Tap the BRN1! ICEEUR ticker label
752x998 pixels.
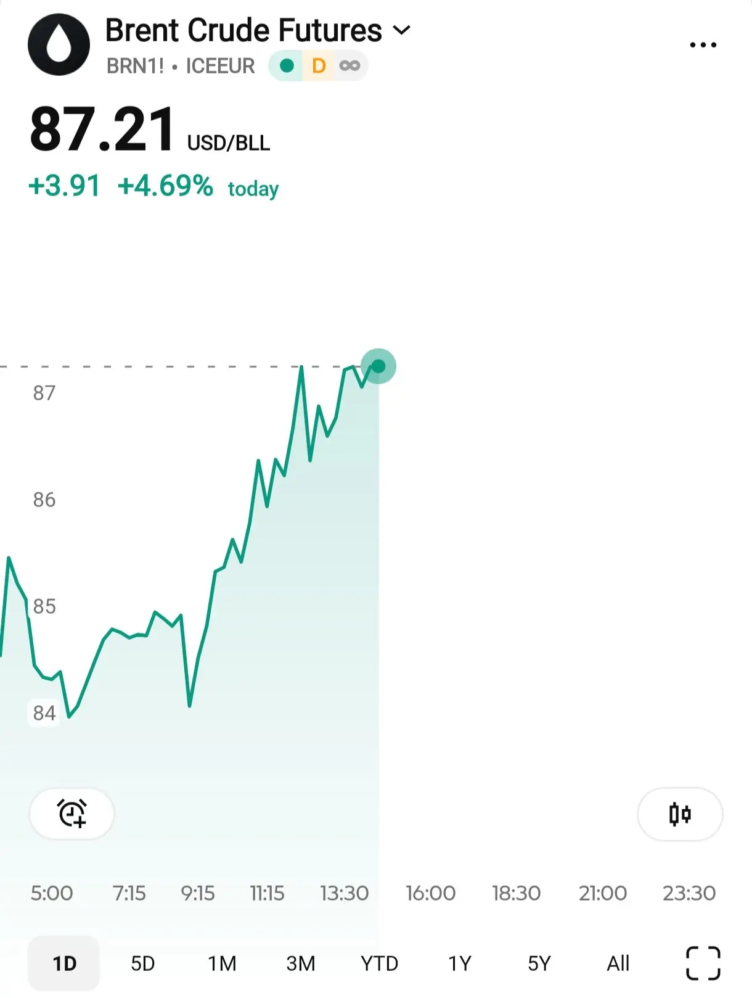181,65
